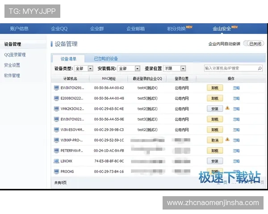Click 忽略 link for EWIN7CN021
Screen dimensions: 268x214
coord(236,119)
